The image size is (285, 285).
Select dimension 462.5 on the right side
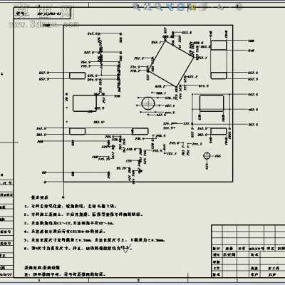pos(253,110)
